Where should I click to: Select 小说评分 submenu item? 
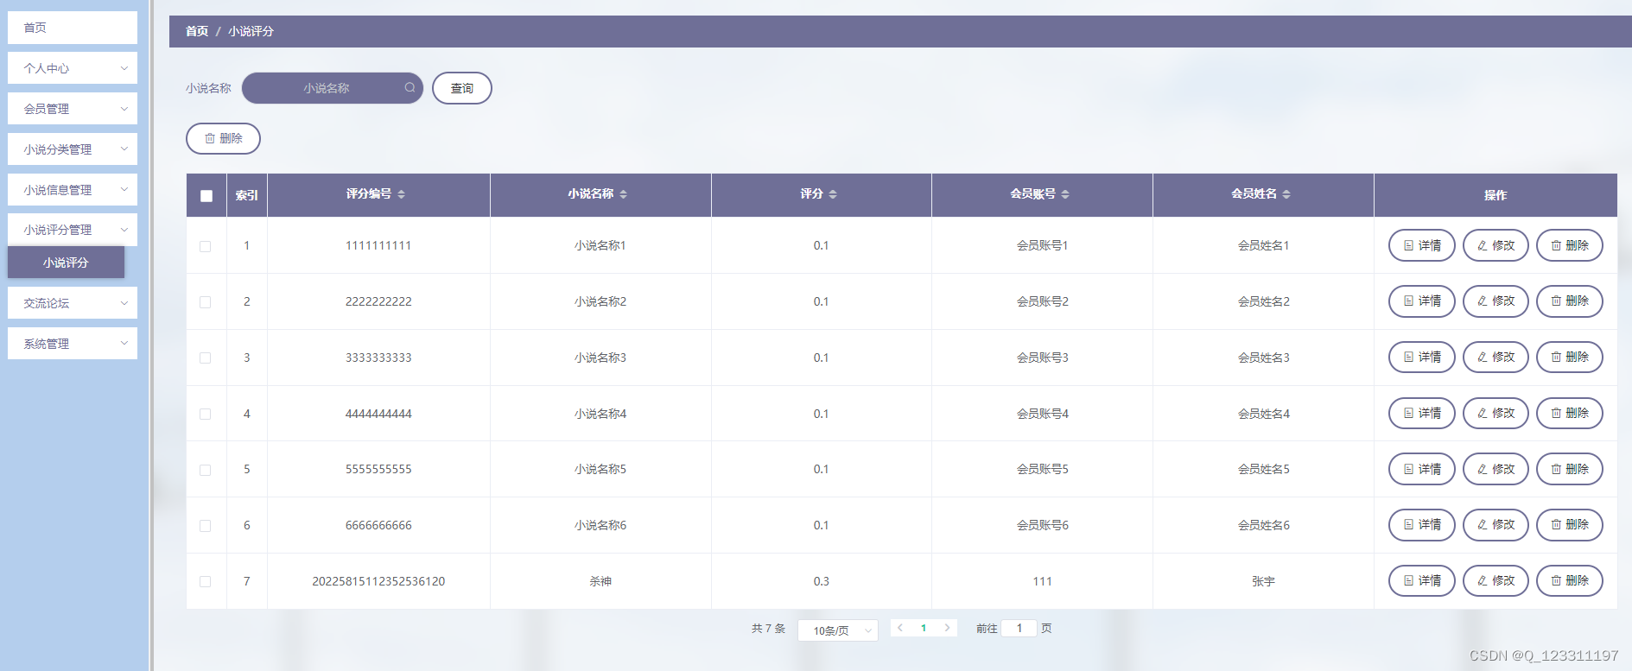tap(66, 263)
